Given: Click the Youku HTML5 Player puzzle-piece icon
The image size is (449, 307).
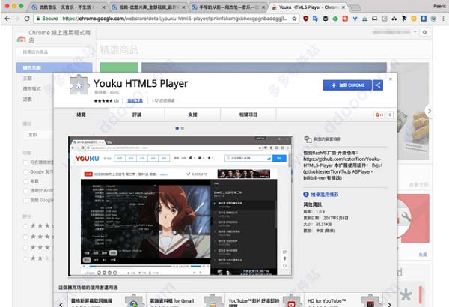Looking at the screenshot, I should (79, 85).
